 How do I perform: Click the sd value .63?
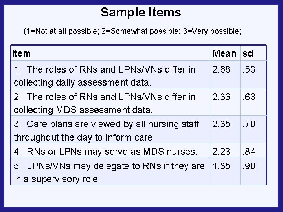[x=249, y=97]
